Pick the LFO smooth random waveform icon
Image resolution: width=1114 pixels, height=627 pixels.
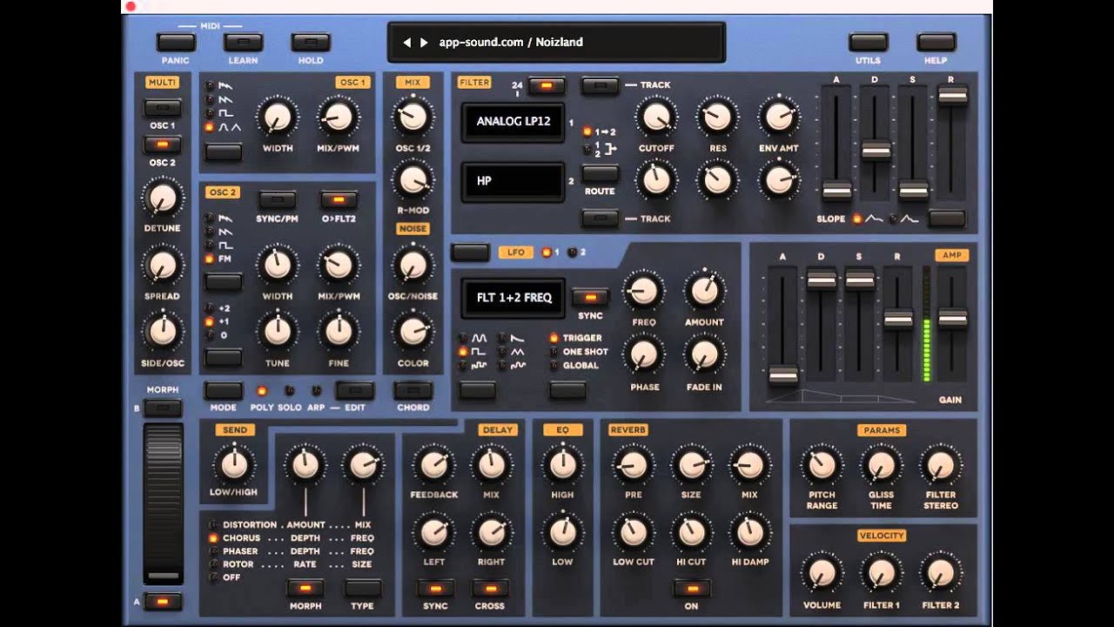517,366
